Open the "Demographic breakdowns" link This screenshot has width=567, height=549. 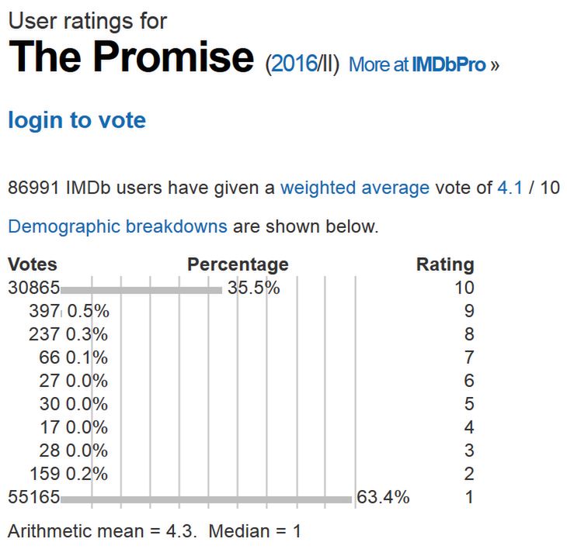[117, 226]
